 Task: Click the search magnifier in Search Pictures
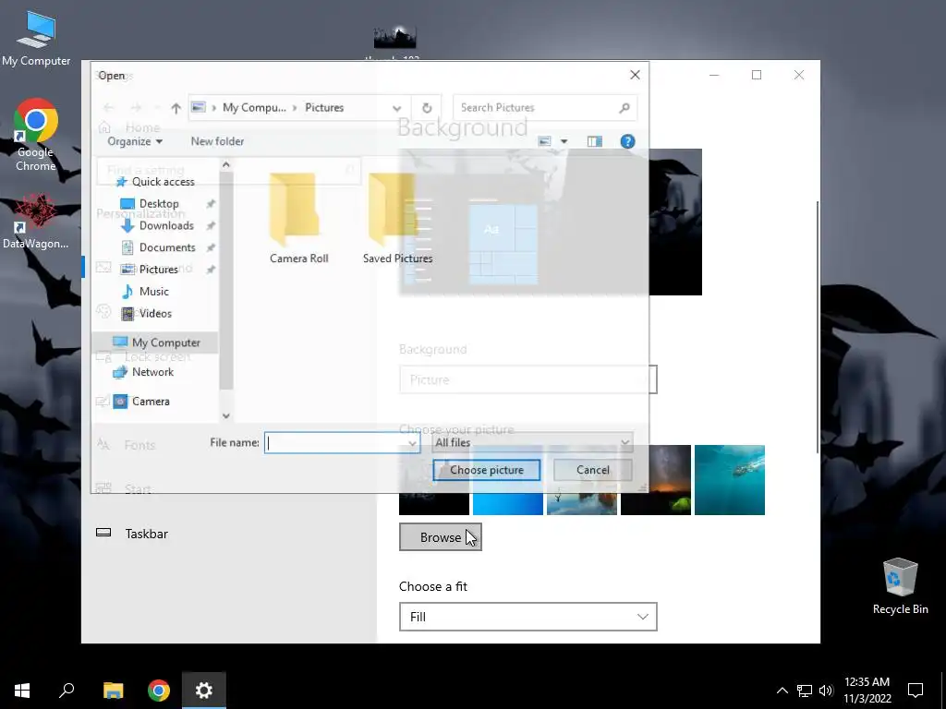click(625, 108)
